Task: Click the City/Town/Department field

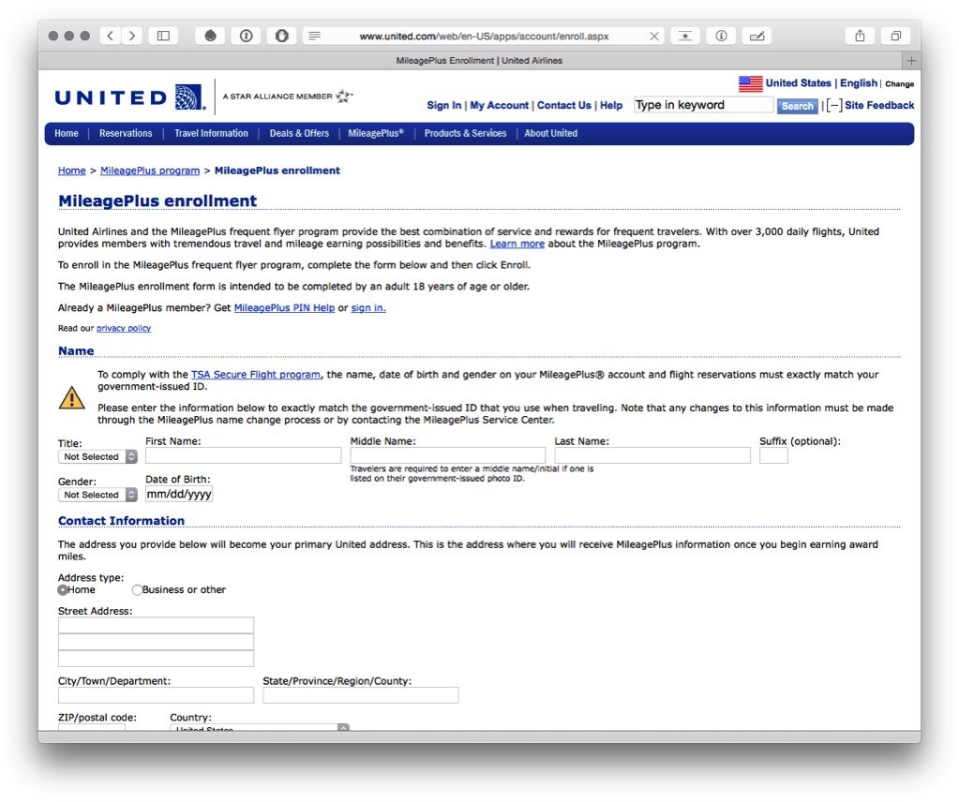Action: [156, 695]
